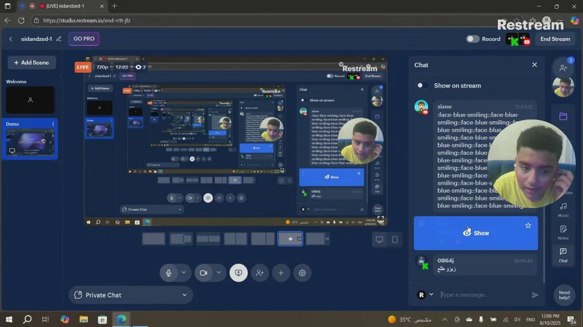
Task: Mute the microphone button
Action: point(169,273)
